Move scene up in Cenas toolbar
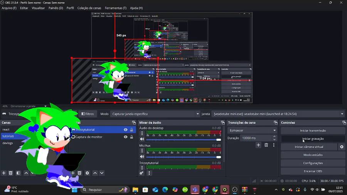This screenshot has height=195, width=347. (26, 173)
